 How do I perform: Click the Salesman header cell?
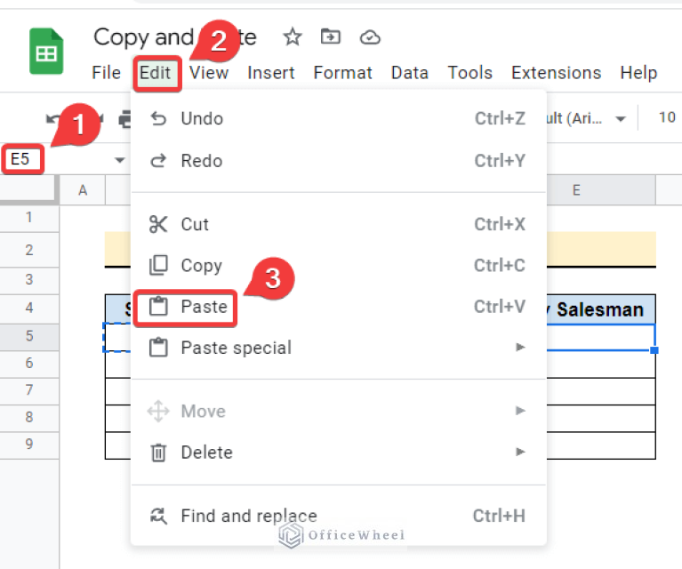[601, 309]
